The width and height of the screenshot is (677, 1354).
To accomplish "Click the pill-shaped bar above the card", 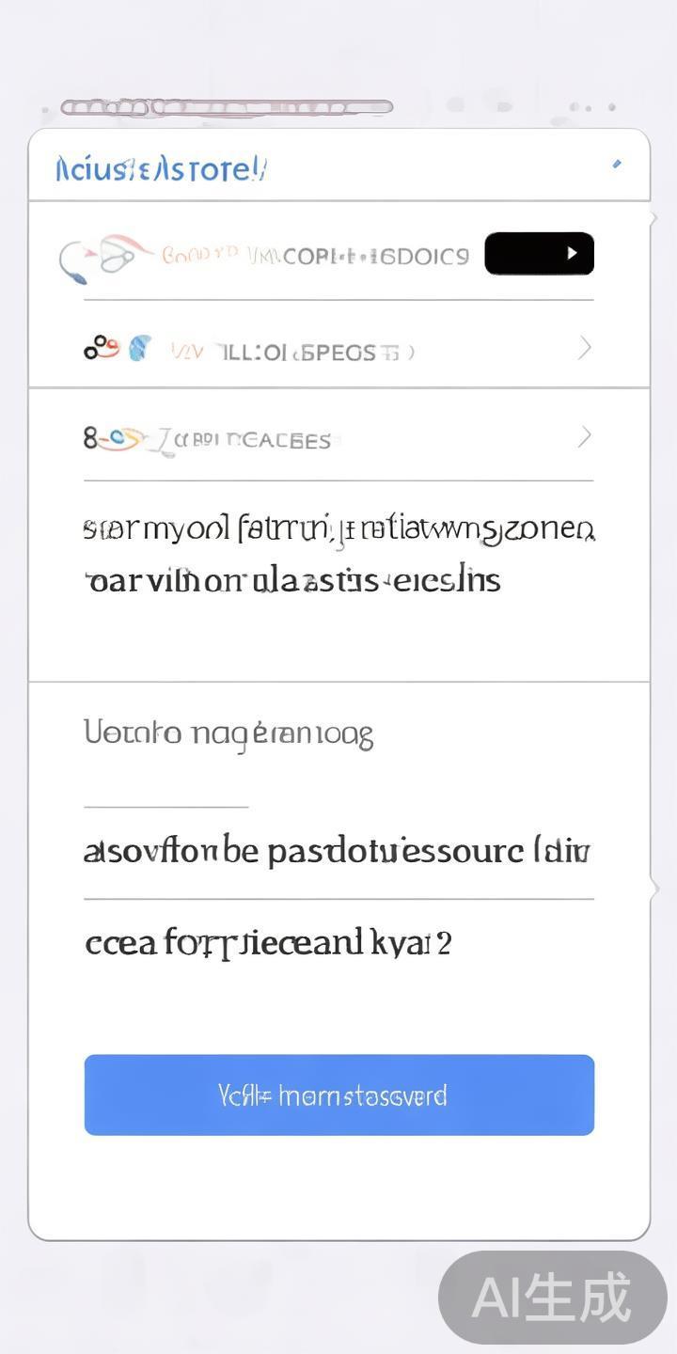I will pyautogui.click(x=227, y=107).
